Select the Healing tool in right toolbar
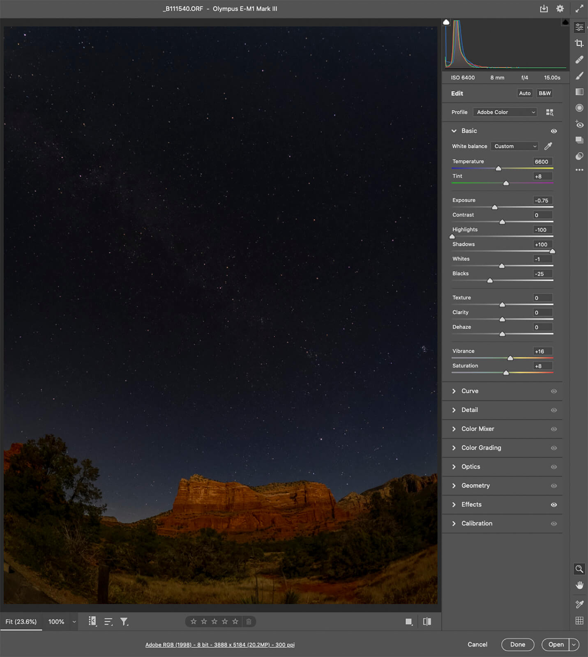This screenshot has width=588, height=657. (579, 60)
